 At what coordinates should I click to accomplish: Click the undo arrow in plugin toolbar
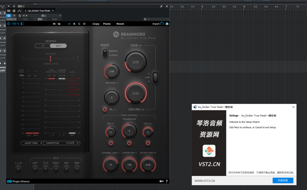coord(54,24)
